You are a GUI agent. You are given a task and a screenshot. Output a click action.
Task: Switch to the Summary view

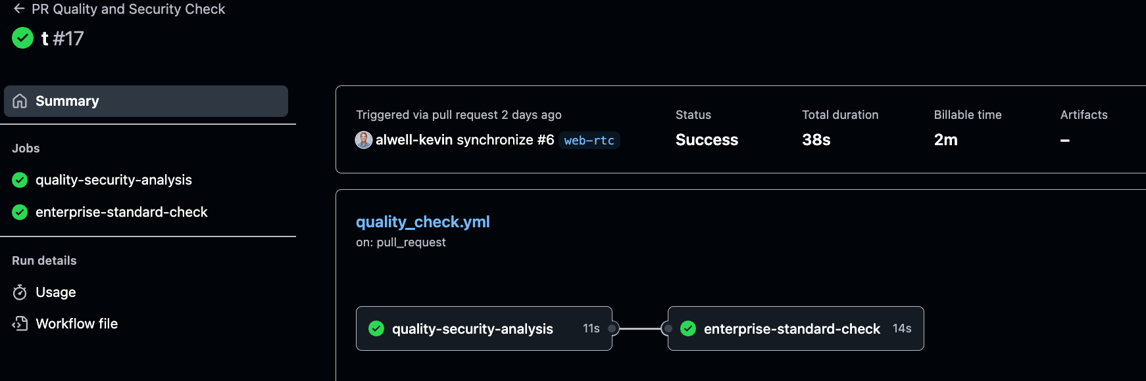[67, 101]
